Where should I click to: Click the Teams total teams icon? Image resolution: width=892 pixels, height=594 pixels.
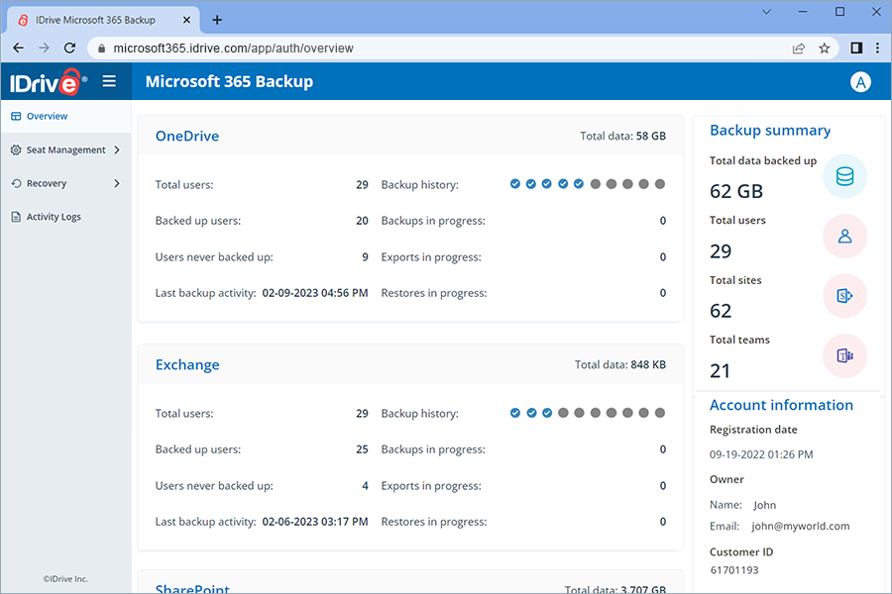pos(844,355)
